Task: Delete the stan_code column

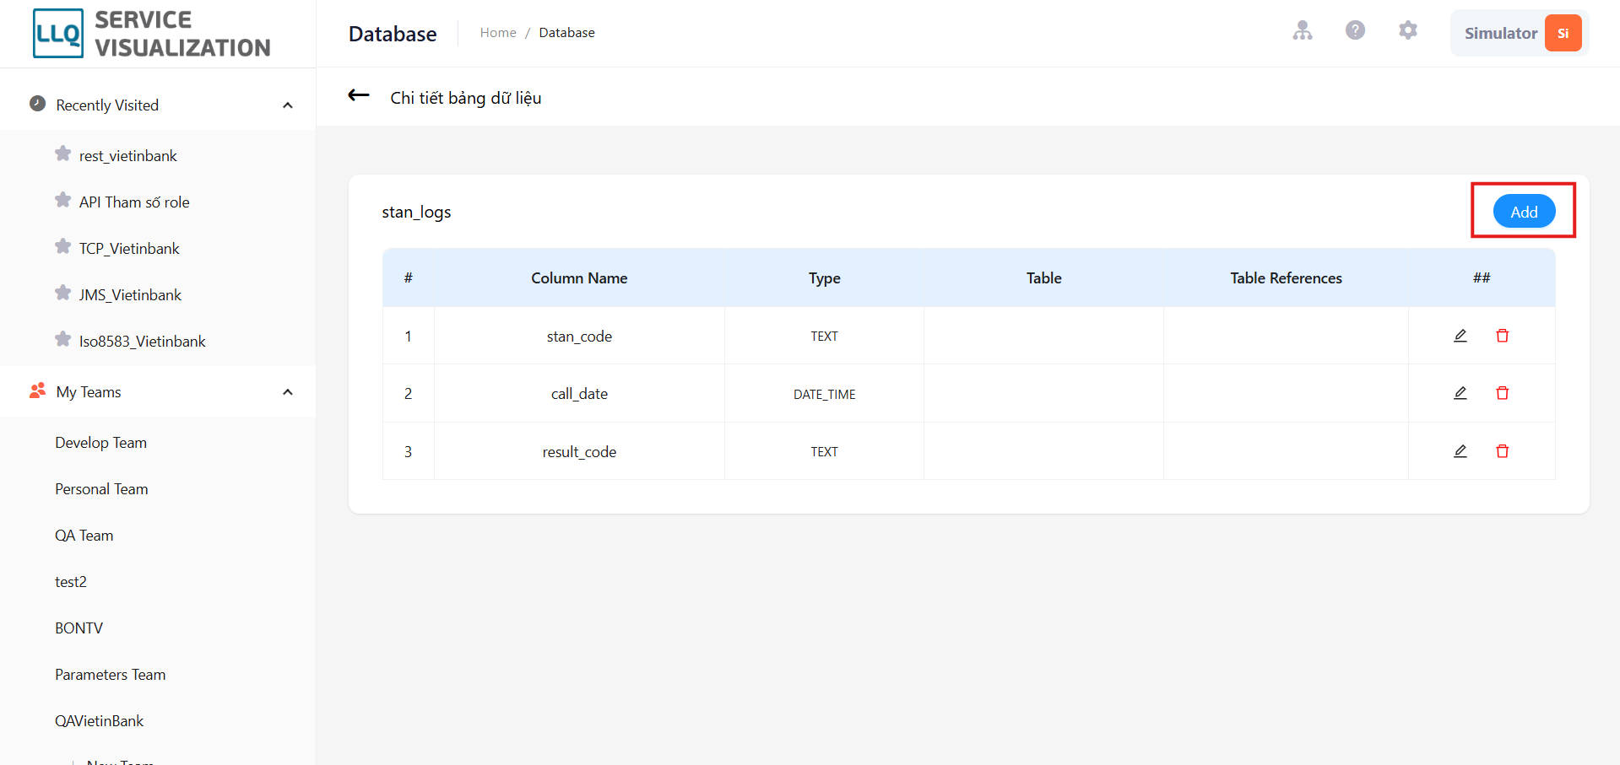Action: coord(1503,336)
